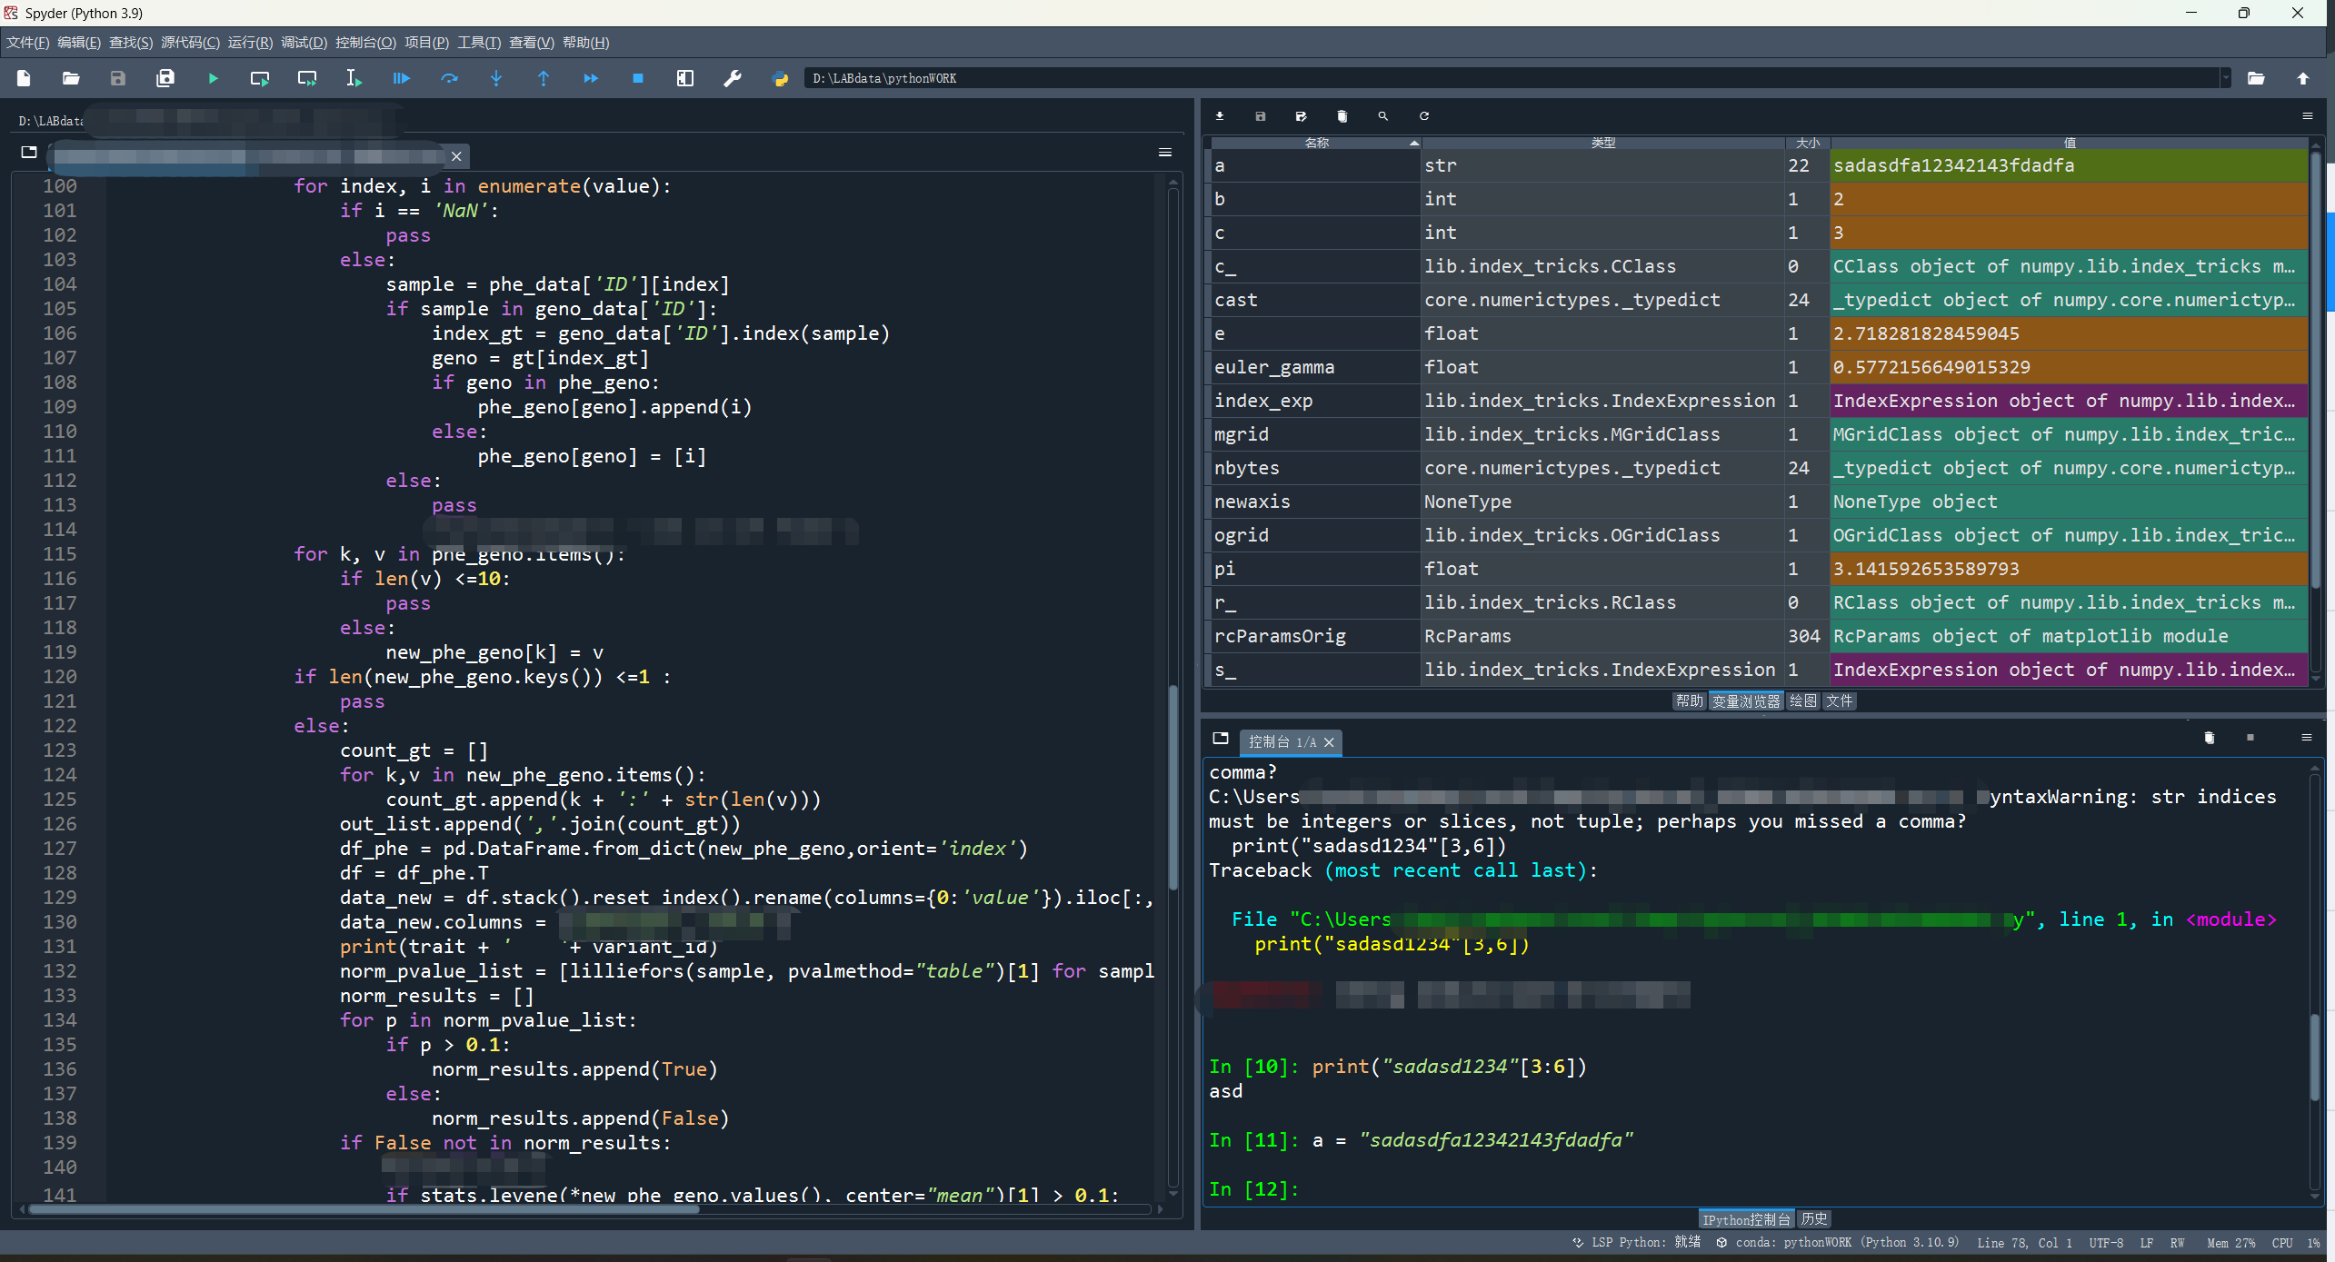Stop debugging with the square icon
Viewport: 2335px width, 1262px height.
coord(638,78)
